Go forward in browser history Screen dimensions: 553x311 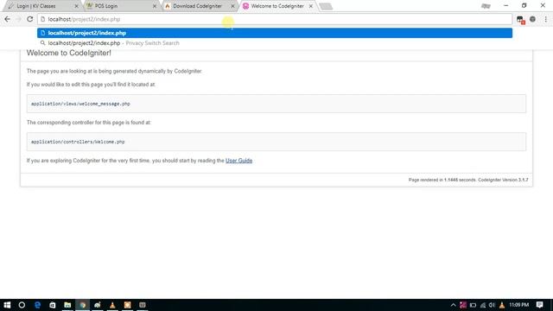point(19,19)
